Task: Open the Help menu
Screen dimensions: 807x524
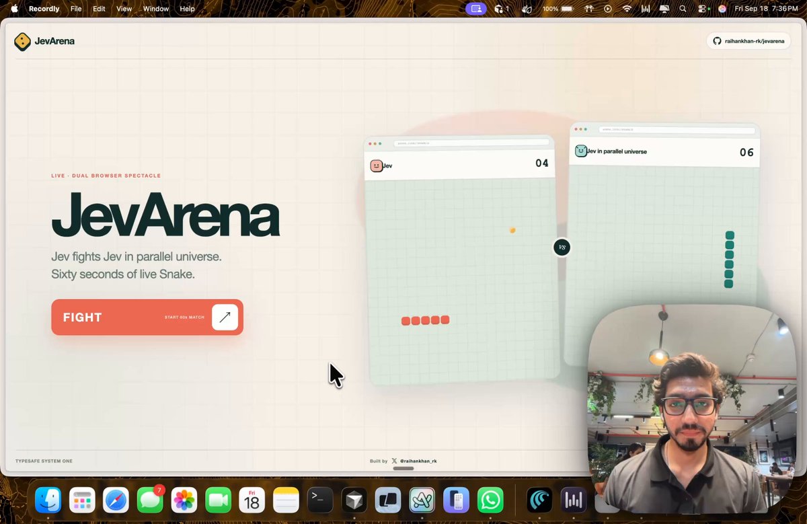Action: point(187,9)
